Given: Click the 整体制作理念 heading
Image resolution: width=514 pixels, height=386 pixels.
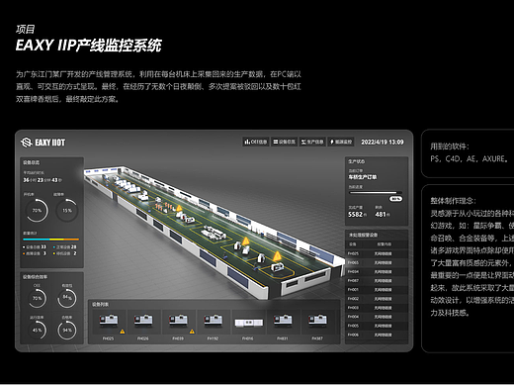Looking at the screenshot, I should (453, 201).
